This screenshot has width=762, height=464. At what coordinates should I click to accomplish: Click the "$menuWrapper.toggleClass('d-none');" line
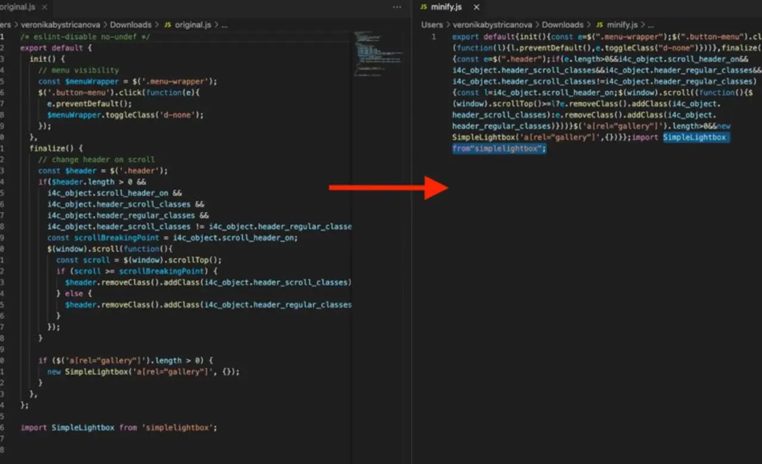click(x=126, y=115)
